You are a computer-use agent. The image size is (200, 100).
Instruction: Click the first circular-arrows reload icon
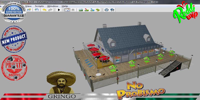click(106, 10)
